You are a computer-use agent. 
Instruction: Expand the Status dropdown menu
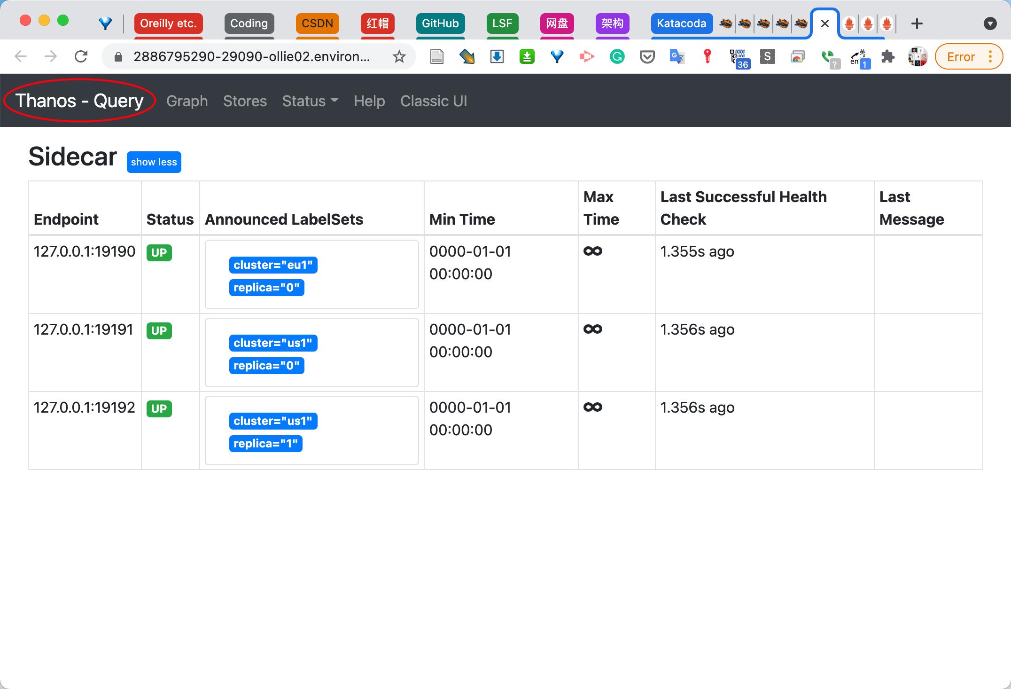click(310, 101)
